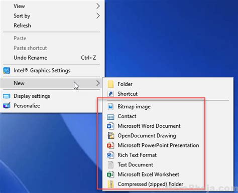Expand the View submenu arrow
The image size is (238, 193).
coord(98,6)
